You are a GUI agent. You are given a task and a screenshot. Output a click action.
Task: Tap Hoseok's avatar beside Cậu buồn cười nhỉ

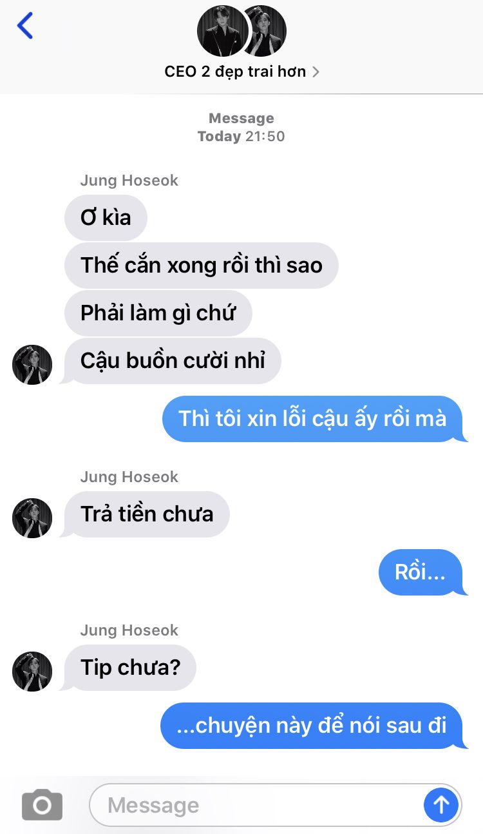[x=32, y=365]
